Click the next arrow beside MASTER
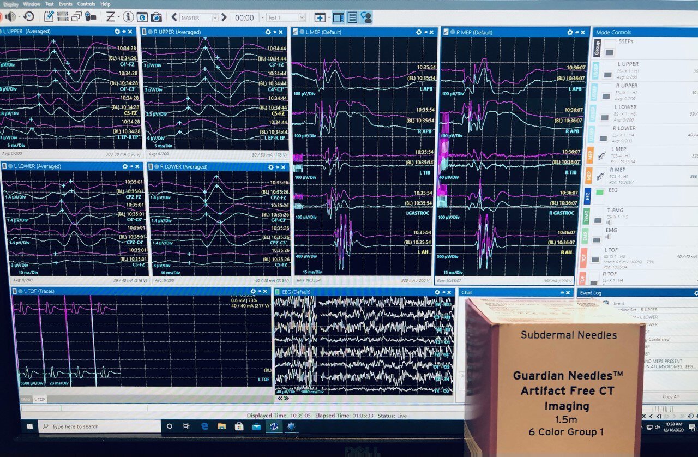The width and height of the screenshot is (698, 457). pyautogui.click(x=224, y=17)
